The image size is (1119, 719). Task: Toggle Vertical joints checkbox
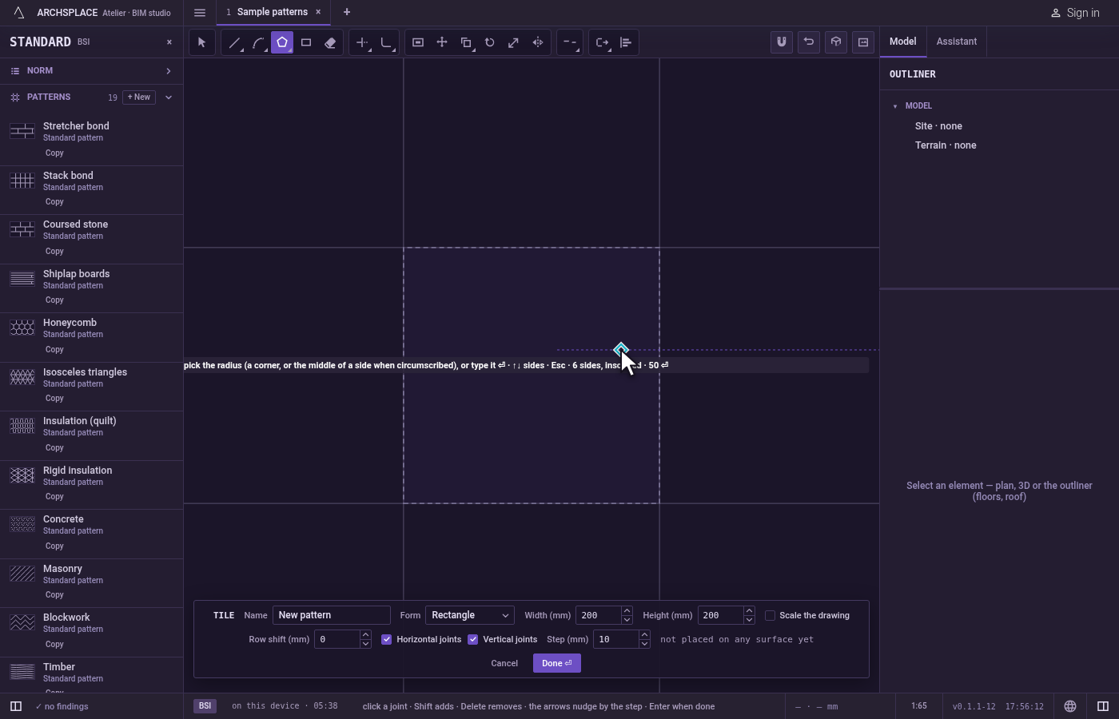click(x=473, y=639)
